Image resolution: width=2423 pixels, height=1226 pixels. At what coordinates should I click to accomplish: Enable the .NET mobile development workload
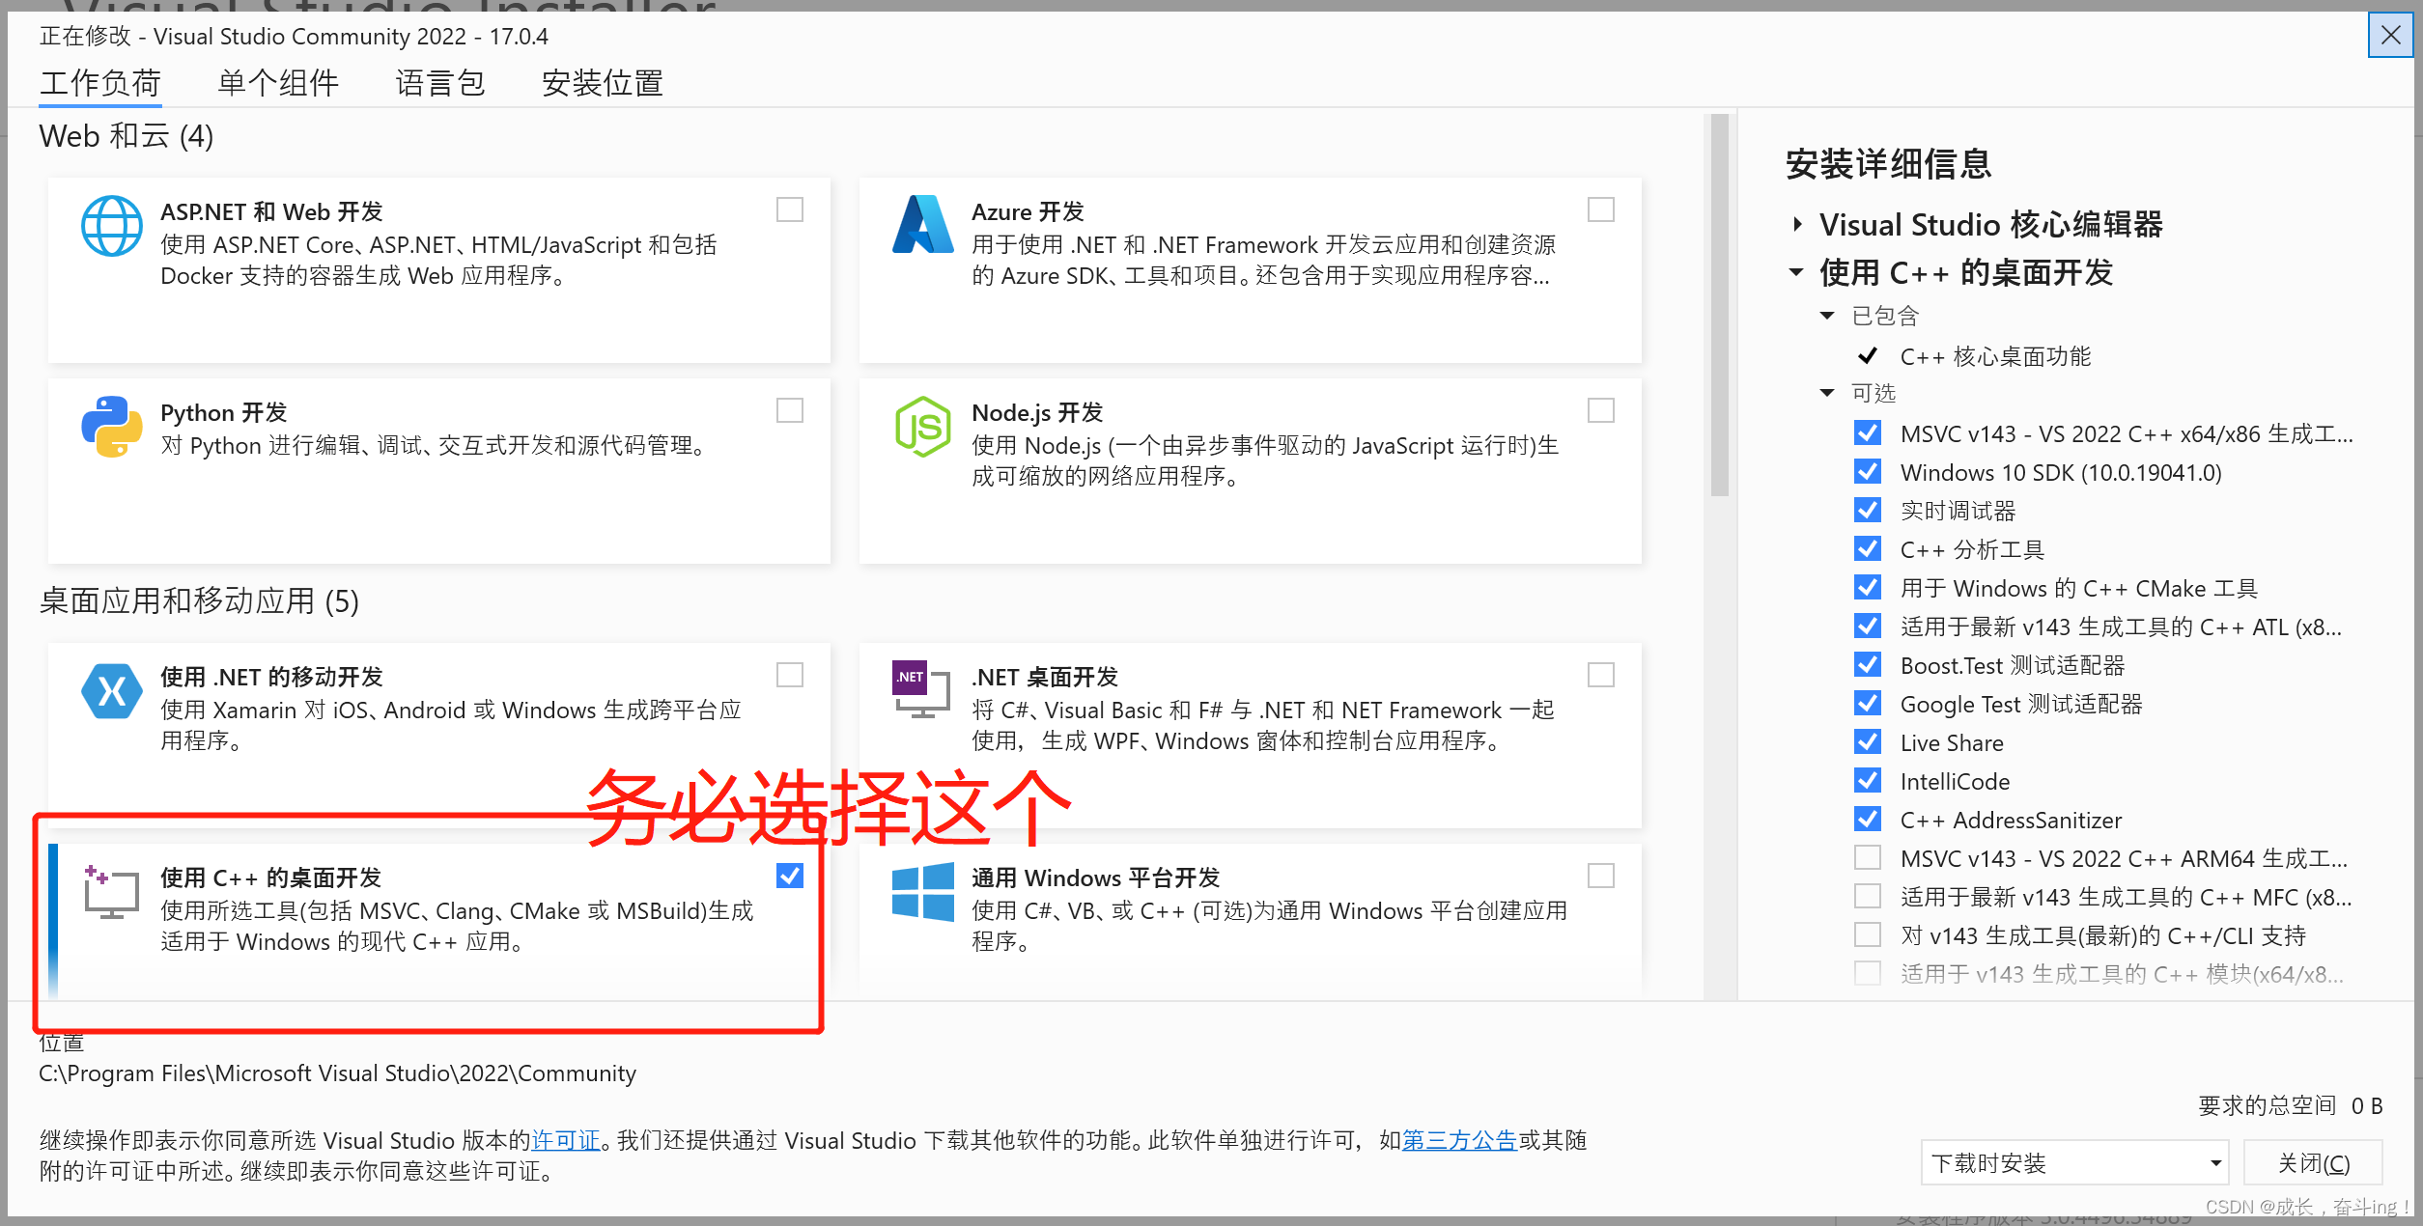[x=790, y=675]
